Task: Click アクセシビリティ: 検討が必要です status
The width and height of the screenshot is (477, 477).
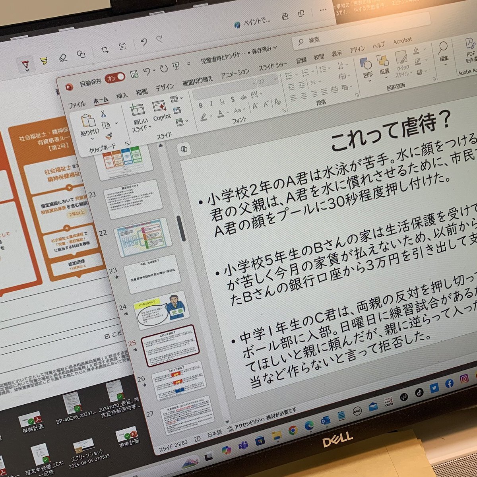Action: [x=262, y=419]
